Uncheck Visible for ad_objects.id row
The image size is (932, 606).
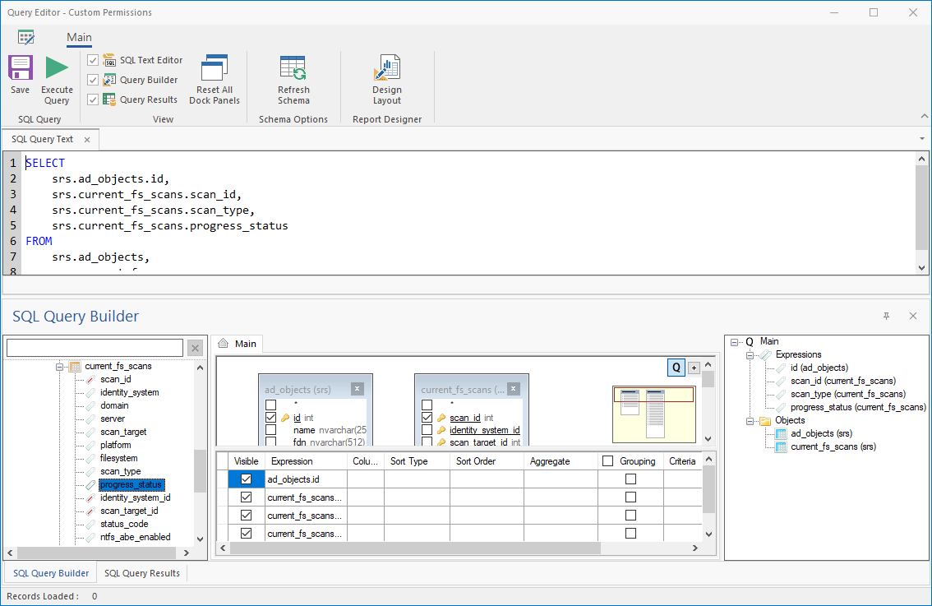point(246,479)
